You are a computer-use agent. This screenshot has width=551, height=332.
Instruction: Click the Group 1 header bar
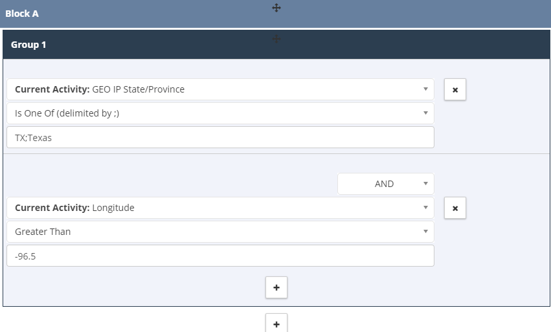coord(276,45)
